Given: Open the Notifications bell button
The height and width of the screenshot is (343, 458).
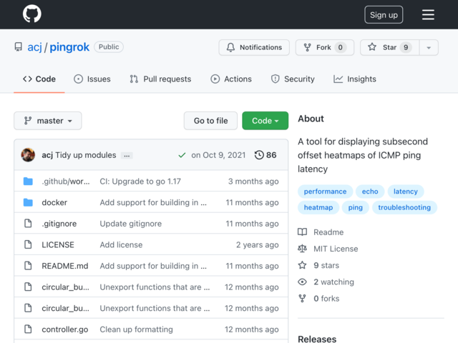Looking at the screenshot, I should (254, 47).
